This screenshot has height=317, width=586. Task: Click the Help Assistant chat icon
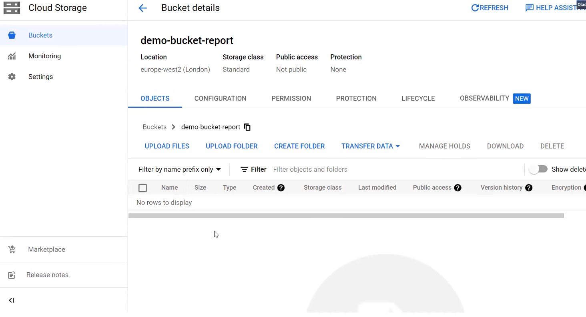coord(529,8)
